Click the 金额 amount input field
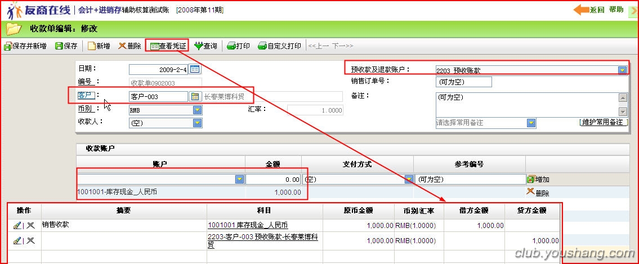 (x=273, y=179)
